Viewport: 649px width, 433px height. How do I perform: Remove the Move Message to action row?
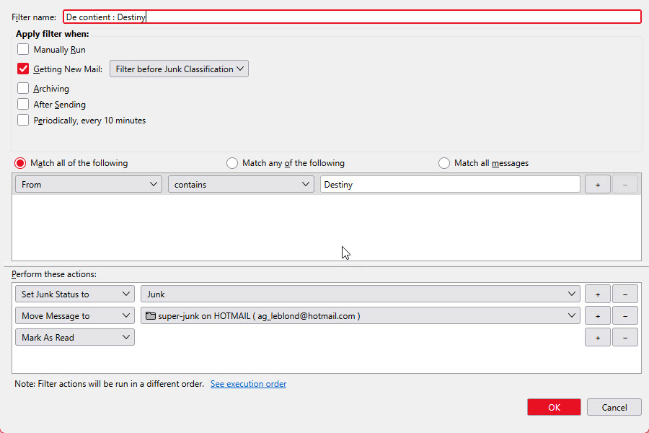click(624, 316)
